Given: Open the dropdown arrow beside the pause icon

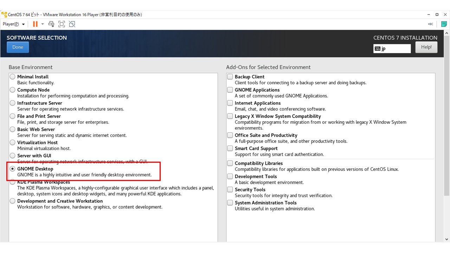Looking at the screenshot, I should tap(43, 24).
